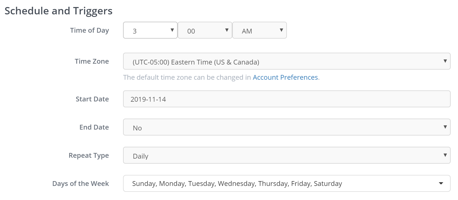
Task: Click the Time Zone label
Action: click(92, 61)
